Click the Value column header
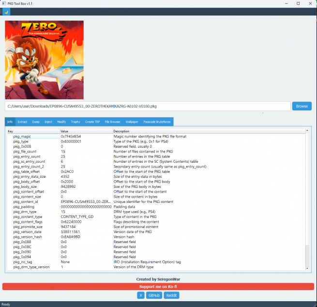The width and height of the screenshot is (317, 307). point(86,131)
